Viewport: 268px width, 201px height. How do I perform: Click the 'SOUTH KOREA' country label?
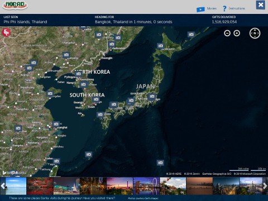click(x=87, y=95)
